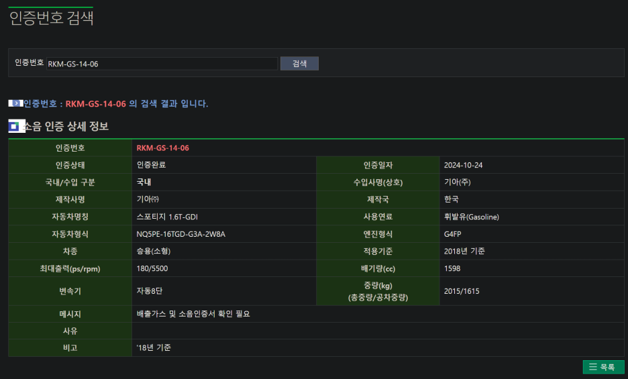Screen dimensions: 628x379
Task: Click the 메시지 header cell
Action: tap(70, 314)
